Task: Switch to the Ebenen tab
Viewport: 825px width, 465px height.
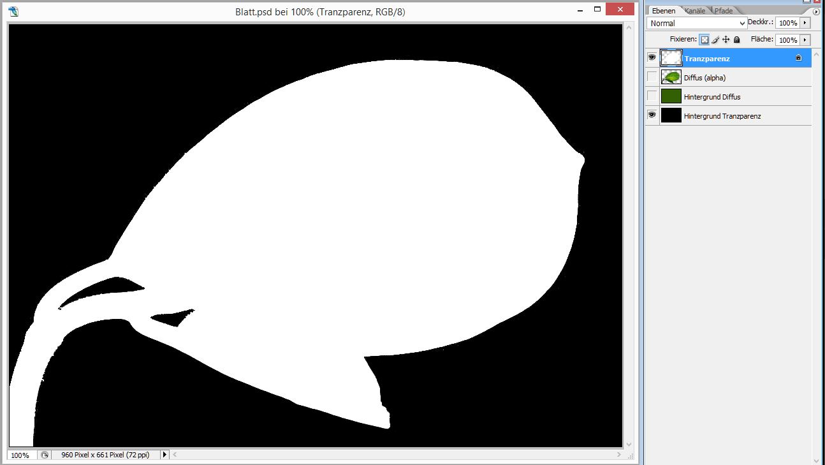Action: pos(663,11)
